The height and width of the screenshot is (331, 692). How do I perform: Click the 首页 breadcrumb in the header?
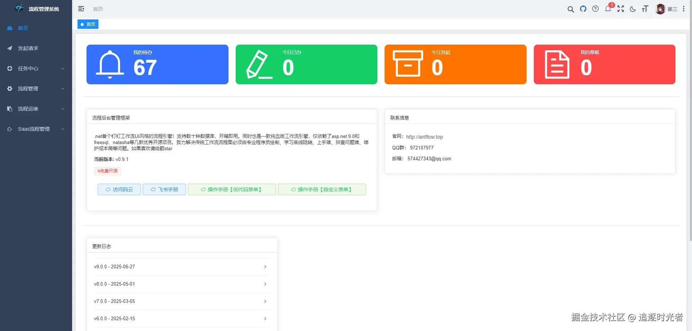(98, 9)
